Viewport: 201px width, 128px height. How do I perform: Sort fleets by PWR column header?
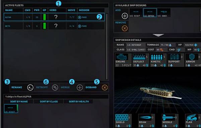(x=37, y=10)
